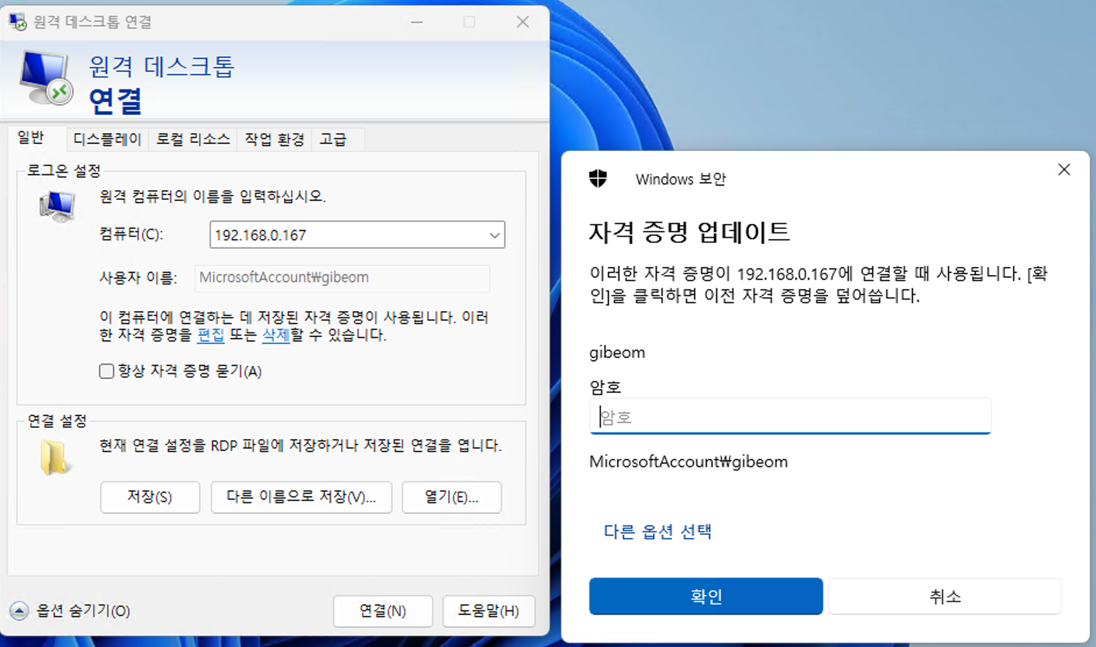Click the computer icon in logon settings
1096x647 pixels.
coord(57,207)
